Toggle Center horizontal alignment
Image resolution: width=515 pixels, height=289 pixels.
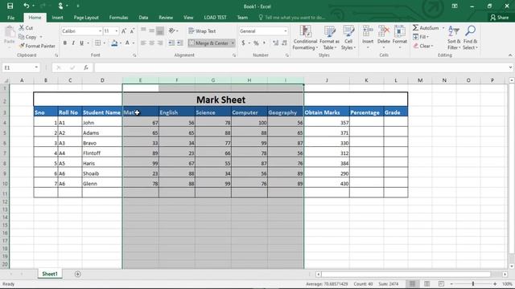click(152, 43)
